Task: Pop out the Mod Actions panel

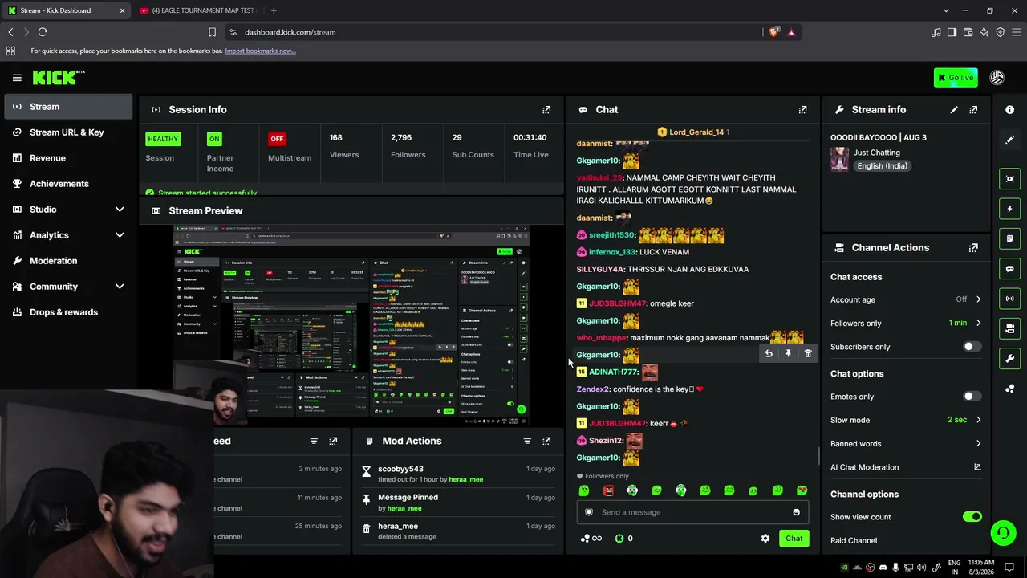Action: 546,441
